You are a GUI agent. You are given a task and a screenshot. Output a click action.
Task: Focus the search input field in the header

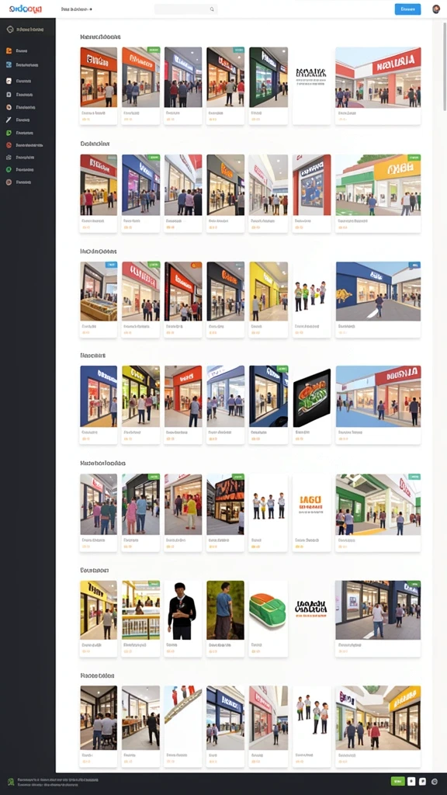coord(186,9)
